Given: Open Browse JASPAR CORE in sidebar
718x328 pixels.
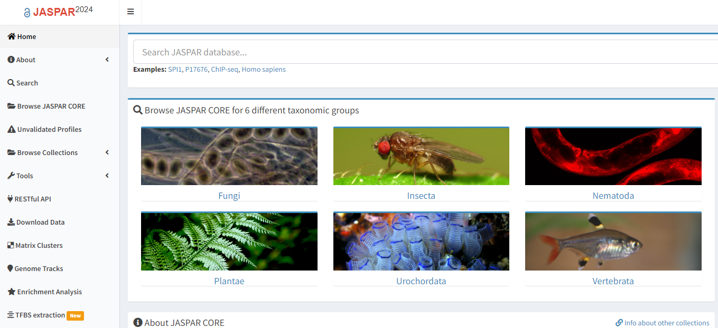Looking at the screenshot, I should point(51,106).
